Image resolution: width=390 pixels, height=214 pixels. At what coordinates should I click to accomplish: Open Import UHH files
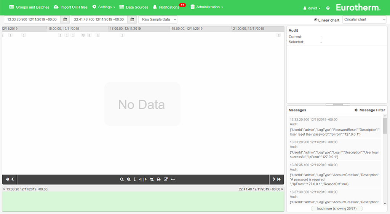70,7
